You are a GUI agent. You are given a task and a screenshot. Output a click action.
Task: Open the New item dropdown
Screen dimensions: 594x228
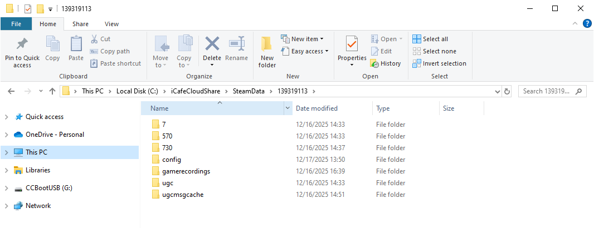tap(303, 39)
